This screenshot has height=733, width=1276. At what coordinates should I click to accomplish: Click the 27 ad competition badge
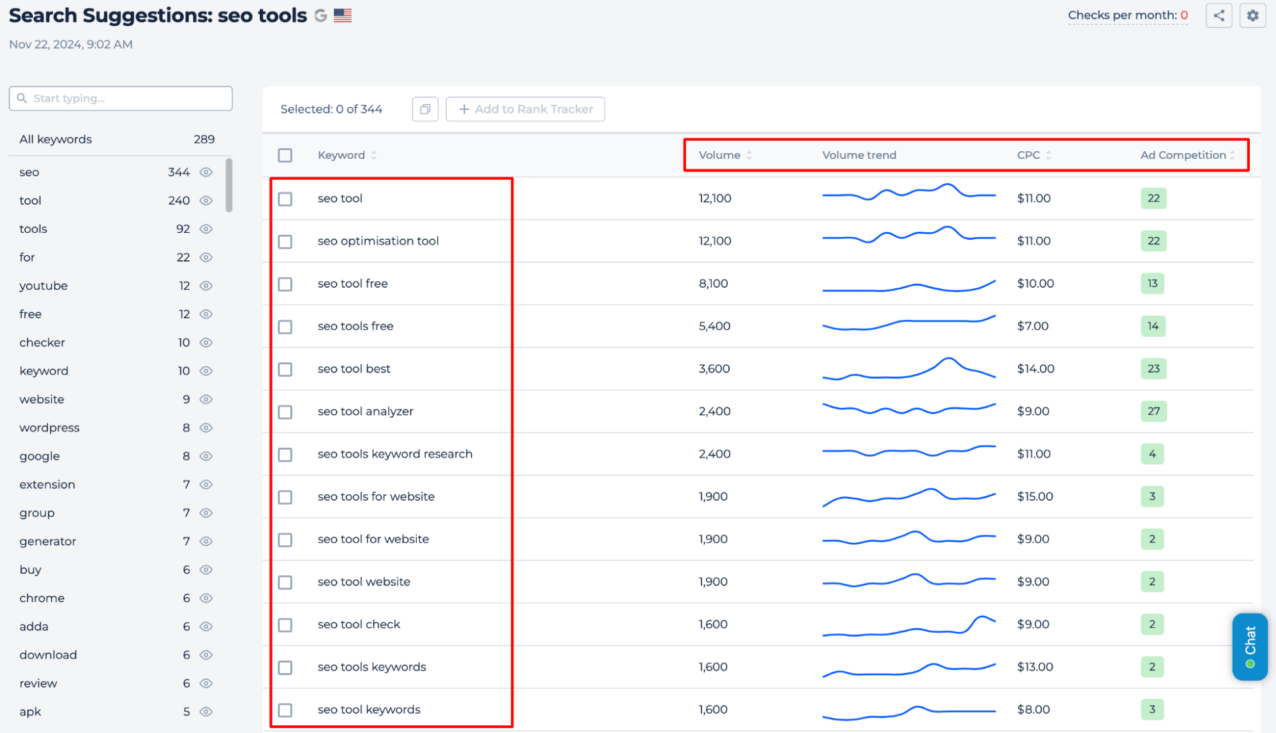[1153, 411]
